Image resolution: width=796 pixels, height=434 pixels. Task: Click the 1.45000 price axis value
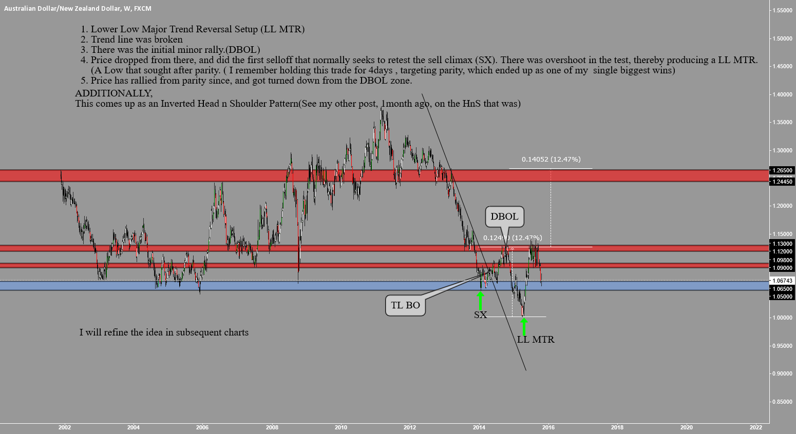coord(782,66)
